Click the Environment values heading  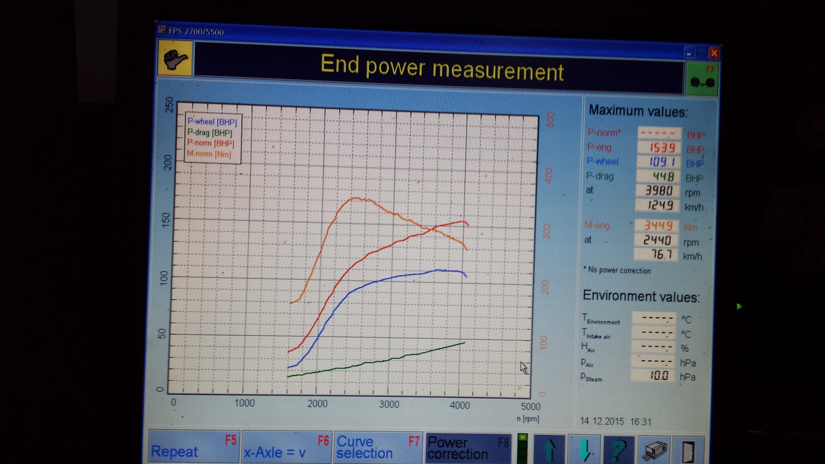[x=641, y=296]
